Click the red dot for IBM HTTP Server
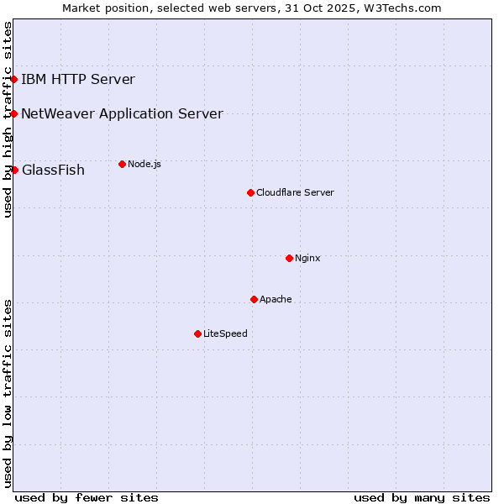Image resolution: width=504 pixels, height=504 pixels. coord(14,80)
